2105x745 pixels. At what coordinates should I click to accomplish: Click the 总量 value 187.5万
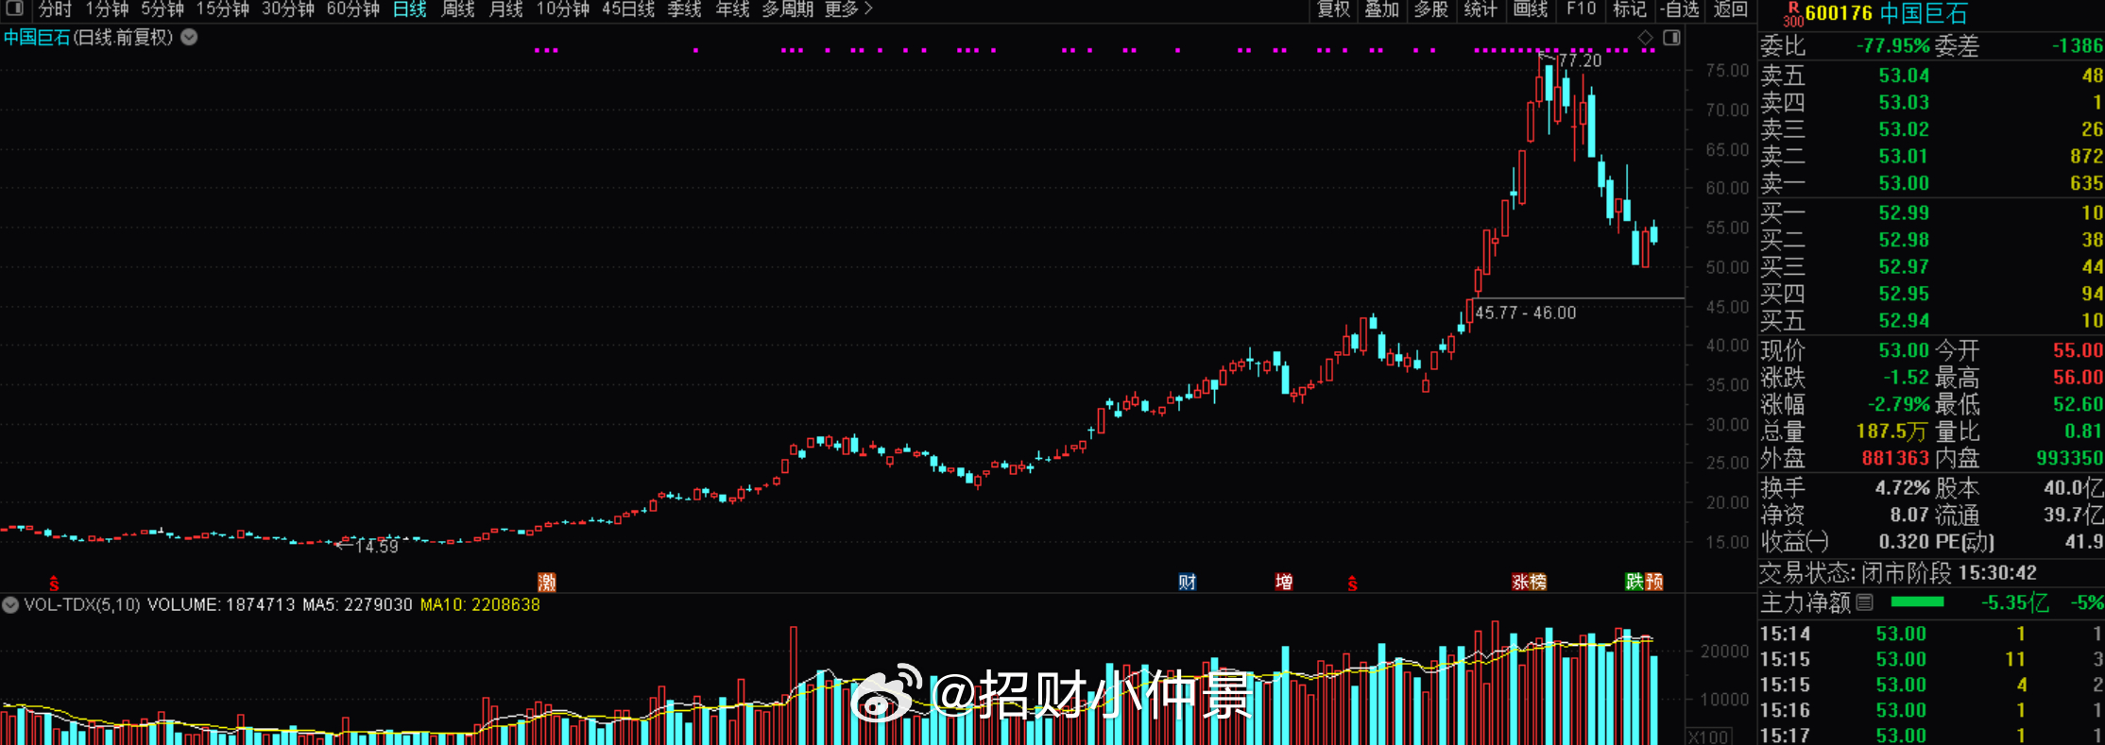1891,432
